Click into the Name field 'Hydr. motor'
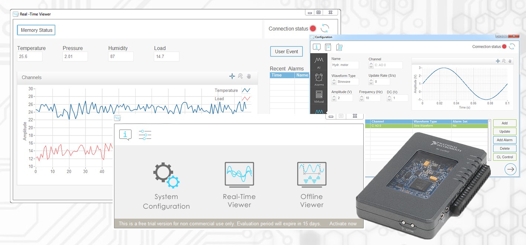This screenshot has width=526, height=245. click(x=345, y=65)
